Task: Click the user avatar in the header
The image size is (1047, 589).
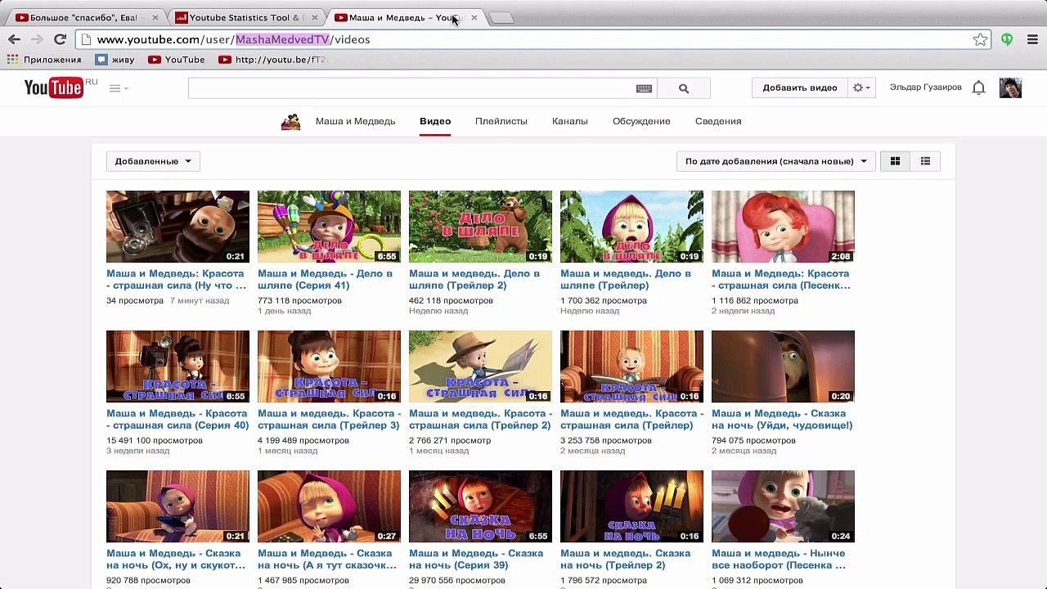Action: [x=1010, y=88]
